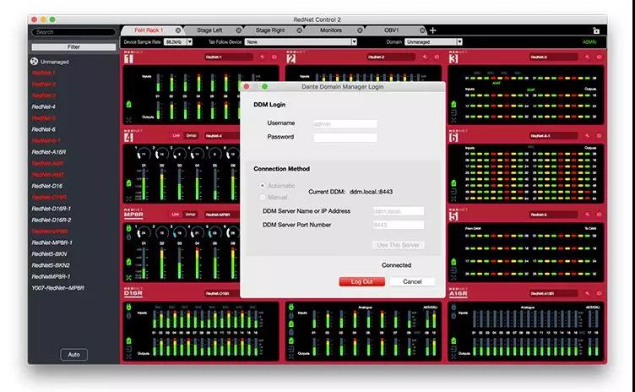This screenshot has width=635, height=392.
Task: Click the DDM Server Port Number field
Action: tap(399, 225)
